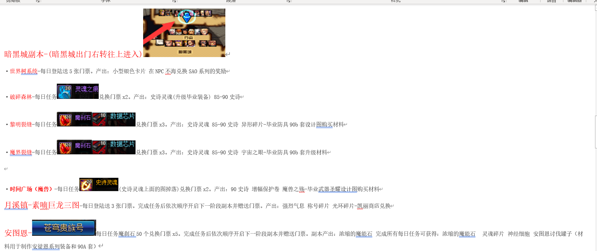Screen dimensions: 597x251
Task: Open the font group dialog launcher
Action: (174, 1)
